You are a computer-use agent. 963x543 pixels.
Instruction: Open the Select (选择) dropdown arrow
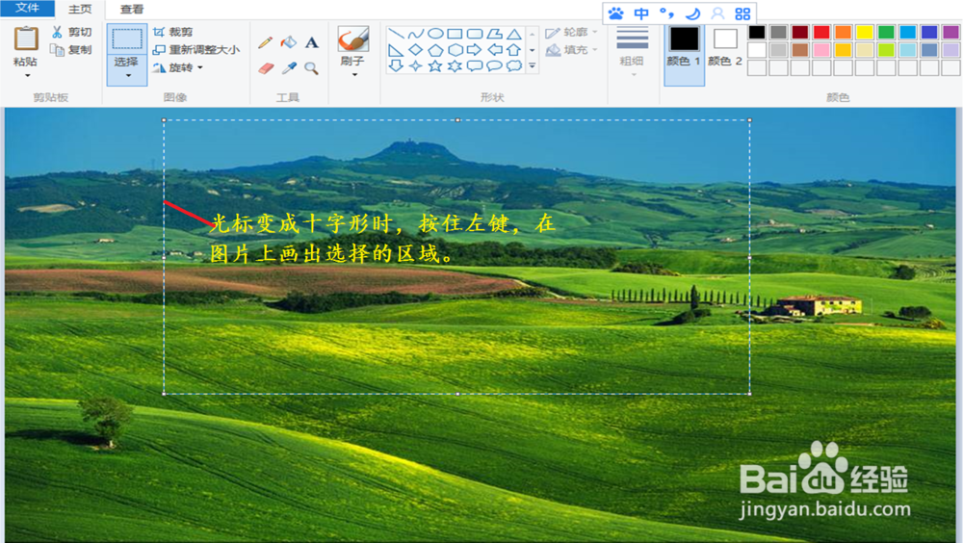[128, 75]
